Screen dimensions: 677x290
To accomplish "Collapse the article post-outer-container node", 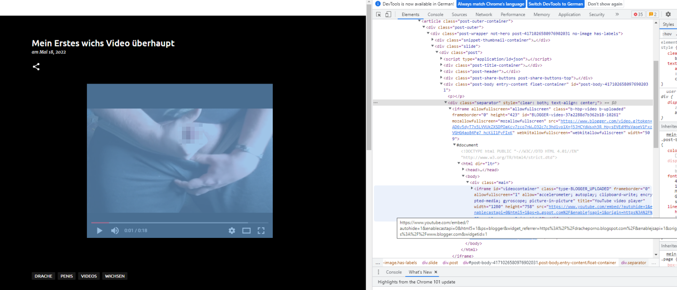I will (x=419, y=21).
